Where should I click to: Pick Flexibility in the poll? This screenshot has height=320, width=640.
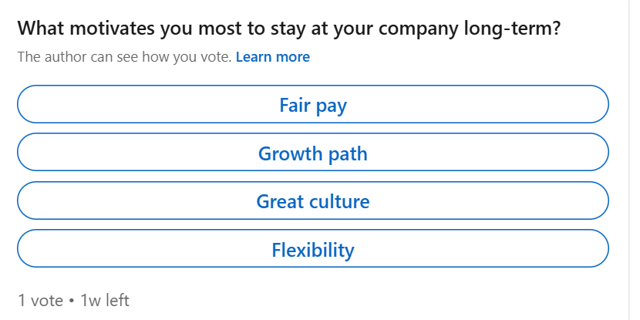tap(313, 250)
